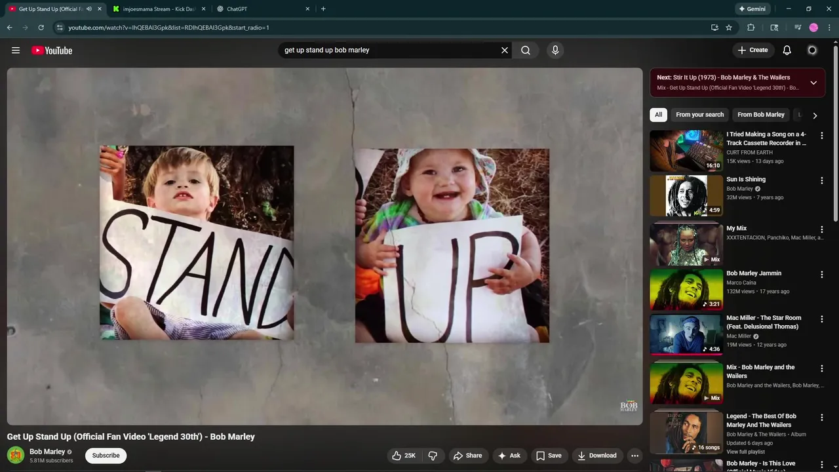Open 'Mix - Bob Marley and the Wailers' title

point(760,372)
